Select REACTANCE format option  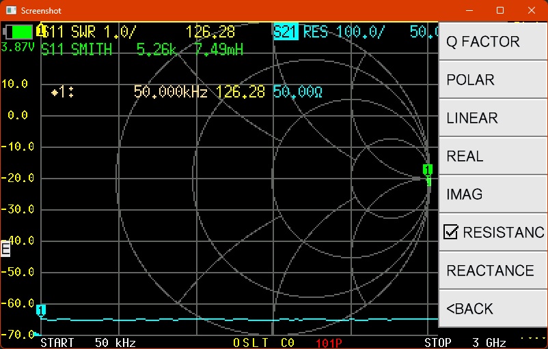[x=493, y=271]
